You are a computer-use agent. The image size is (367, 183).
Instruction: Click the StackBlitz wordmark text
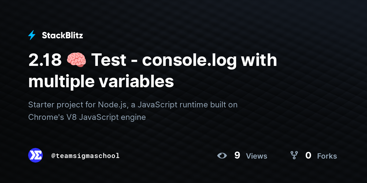(62, 35)
